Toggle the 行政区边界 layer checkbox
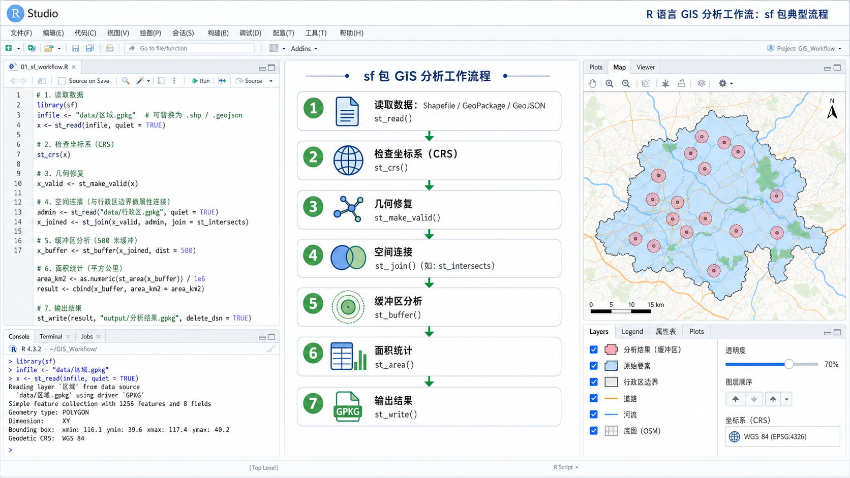 click(593, 382)
